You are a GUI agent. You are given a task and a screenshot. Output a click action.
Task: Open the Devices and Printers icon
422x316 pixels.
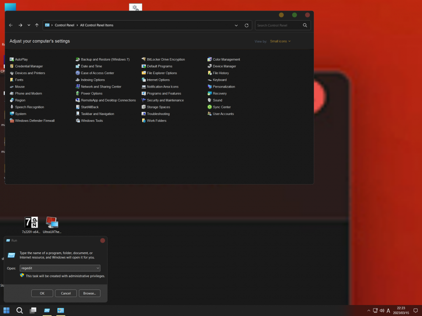11,73
